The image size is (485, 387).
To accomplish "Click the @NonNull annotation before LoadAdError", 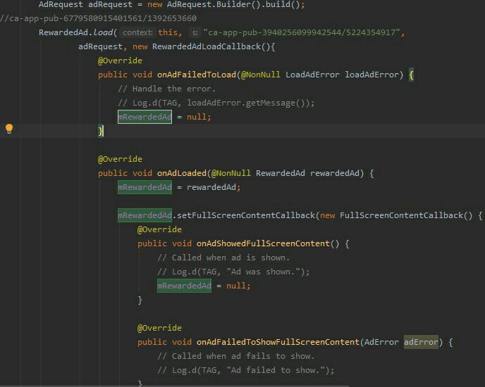I will coord(260,75).
